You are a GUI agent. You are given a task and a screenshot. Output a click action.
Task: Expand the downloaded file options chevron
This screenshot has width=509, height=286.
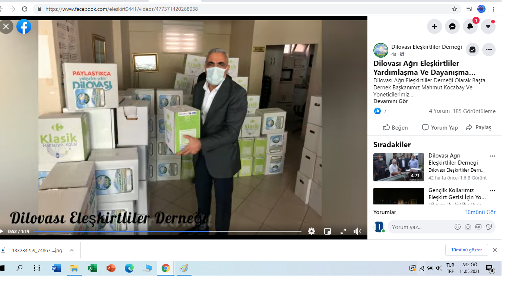(x=72, y=250)
